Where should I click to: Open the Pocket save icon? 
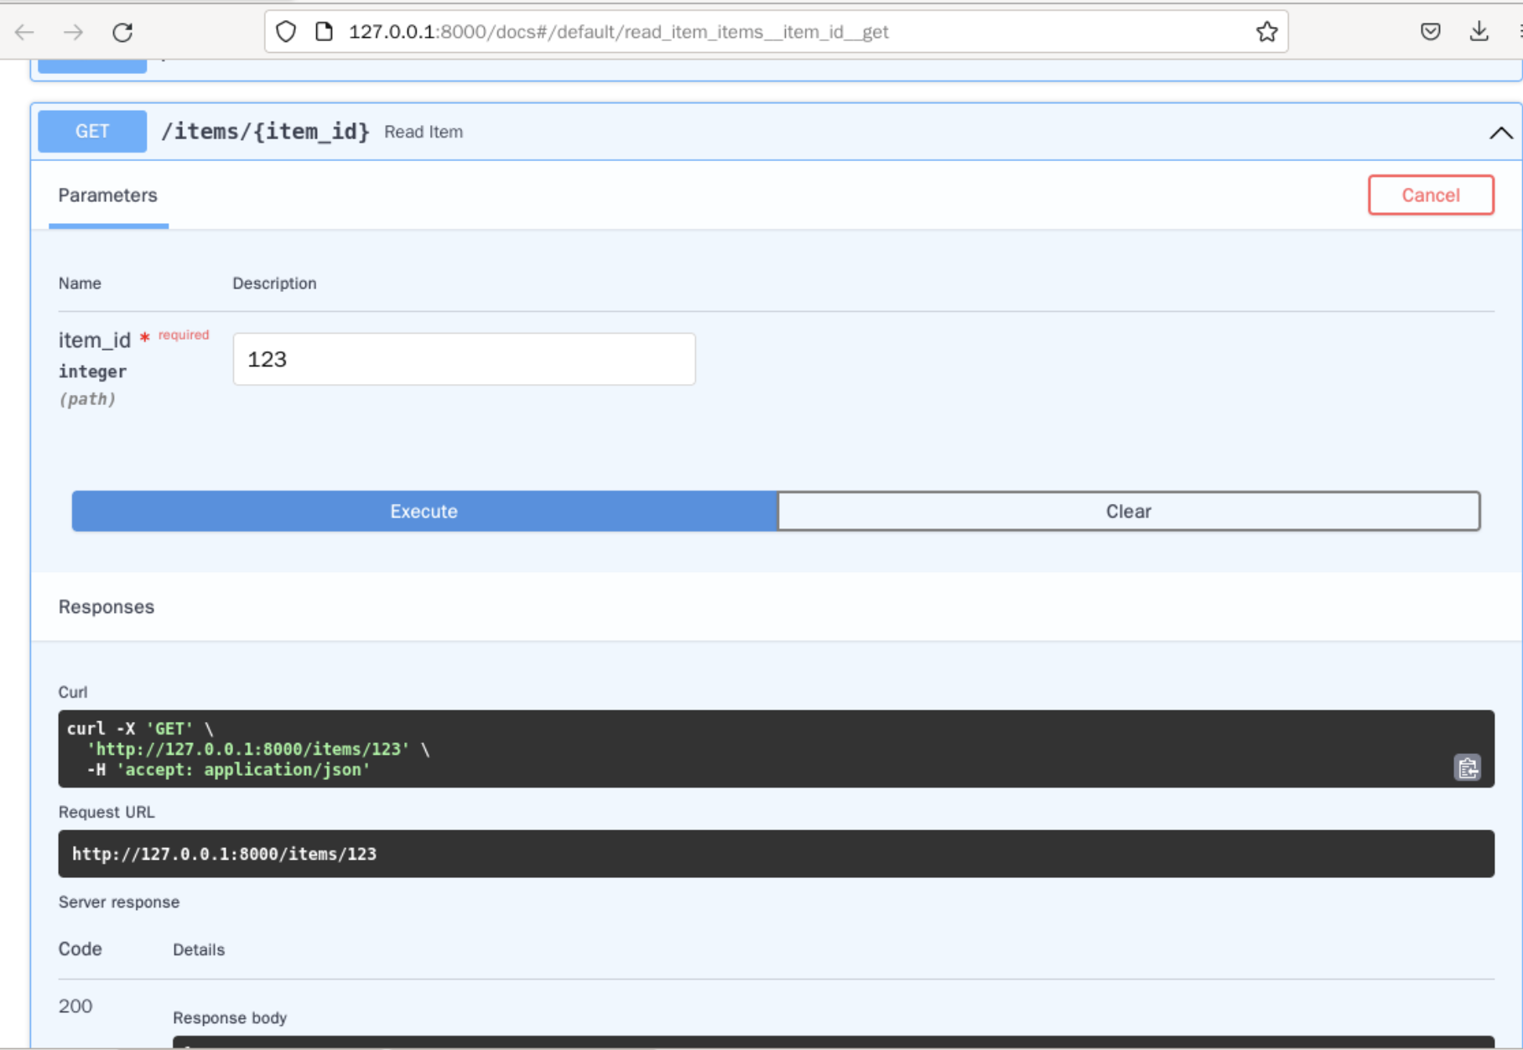coord(1431,32)
